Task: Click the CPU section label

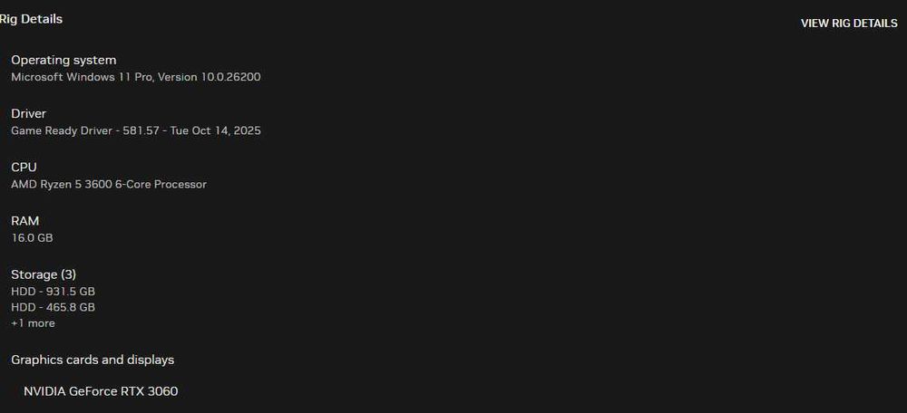Action: click(x=24, y=167)
